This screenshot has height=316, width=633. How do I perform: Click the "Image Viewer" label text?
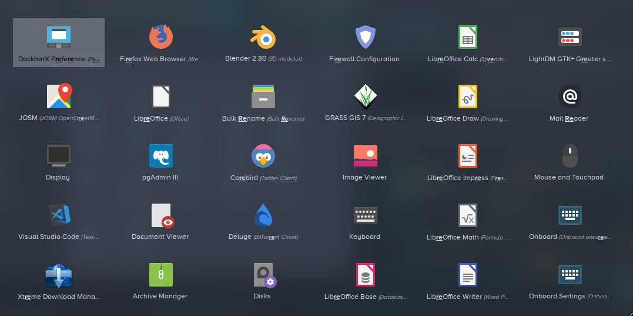coord(364,177)
